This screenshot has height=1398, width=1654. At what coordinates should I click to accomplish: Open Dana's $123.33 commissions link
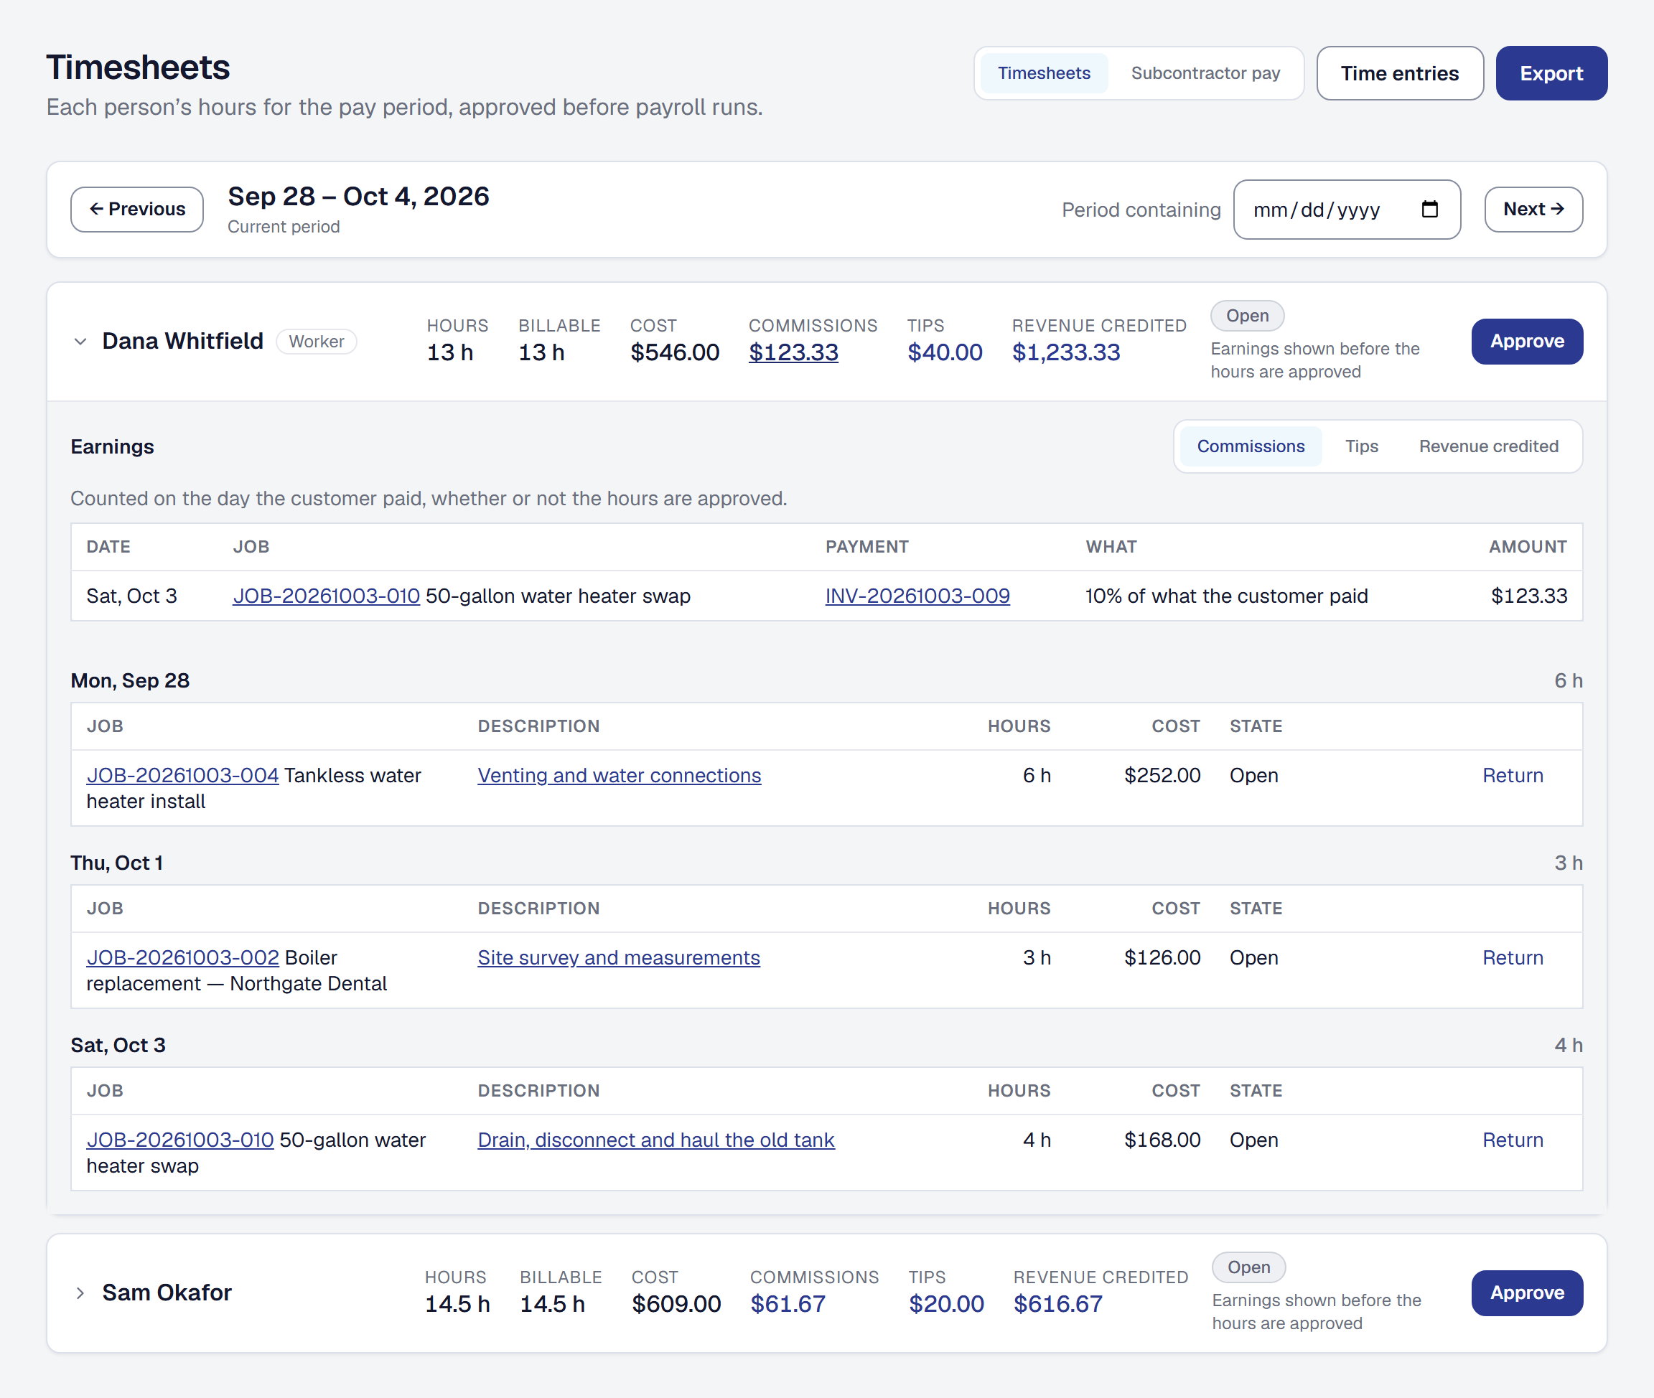pyautogui.click(x=793, y=352)
